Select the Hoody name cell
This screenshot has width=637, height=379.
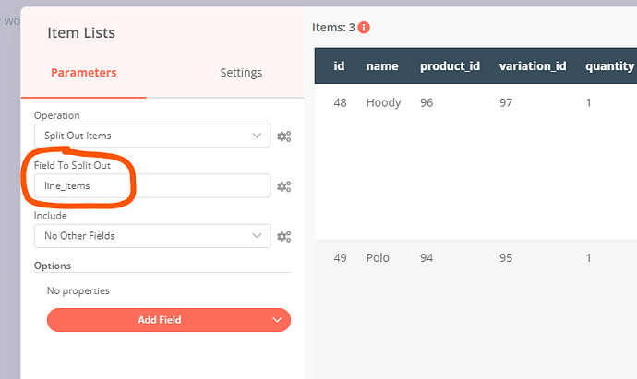[x=383, y=102]
